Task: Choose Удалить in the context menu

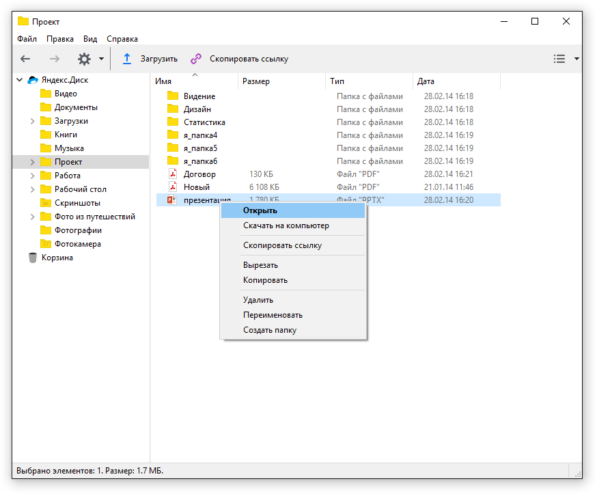Action: (293, 300)
